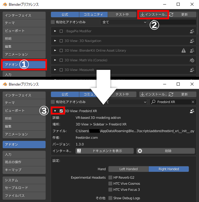This screenshot has height=202, width=199.
Task: Enable the BlenderKit Online Asset Library checkbox
Action: [x=61, y=50]
